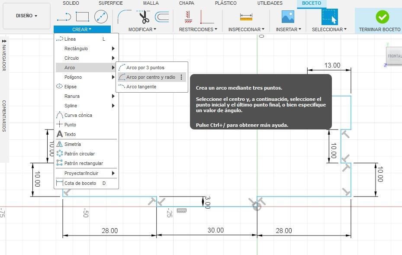402x255 pixels.
Task: Activate the selection window icon
Action: coord(330,17)
